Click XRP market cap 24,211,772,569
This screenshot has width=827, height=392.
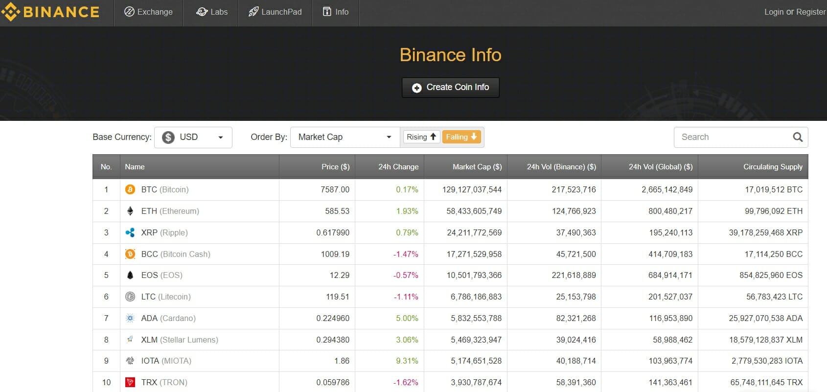(x=474, y=232)
